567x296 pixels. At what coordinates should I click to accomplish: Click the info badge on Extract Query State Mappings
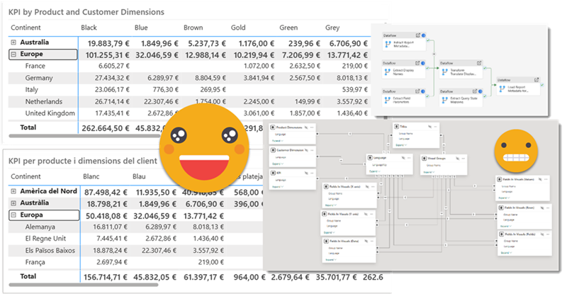[x=482, y=92]
